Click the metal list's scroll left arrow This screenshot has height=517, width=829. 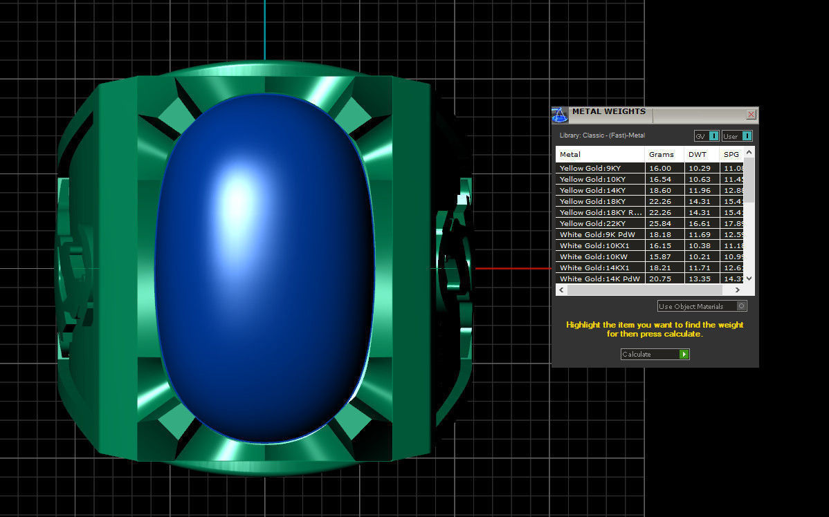[x=561, y=290]
